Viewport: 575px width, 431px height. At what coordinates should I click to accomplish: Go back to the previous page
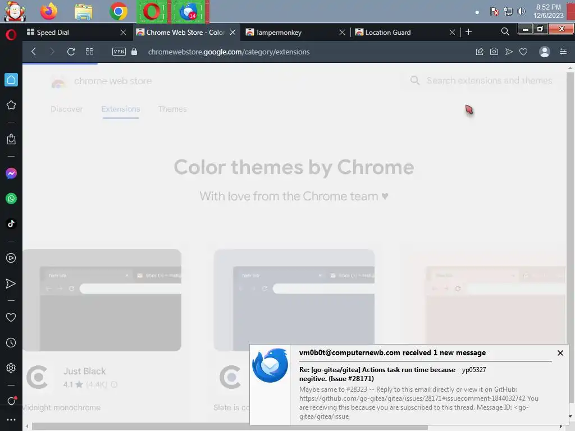(34, 52)
